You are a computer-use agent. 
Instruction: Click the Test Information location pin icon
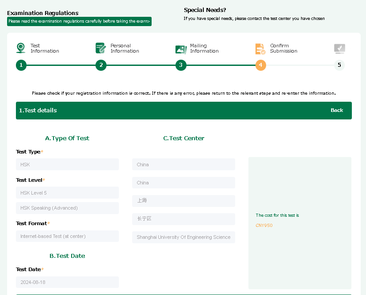point(21,48)
